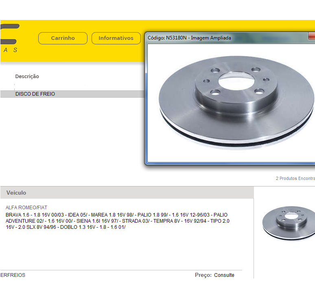Click the Código N53180N window title
Image resolution: width=315 pixels, height=285 pixels.
click(x=189, y=38)
